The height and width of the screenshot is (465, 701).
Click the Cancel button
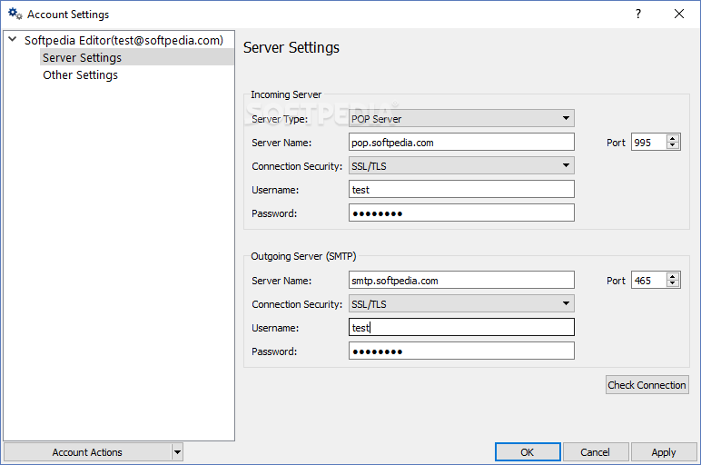coord(596,452)
